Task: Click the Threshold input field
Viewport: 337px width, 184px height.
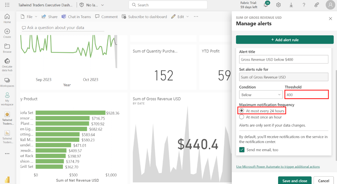Action: click(307, 95)
